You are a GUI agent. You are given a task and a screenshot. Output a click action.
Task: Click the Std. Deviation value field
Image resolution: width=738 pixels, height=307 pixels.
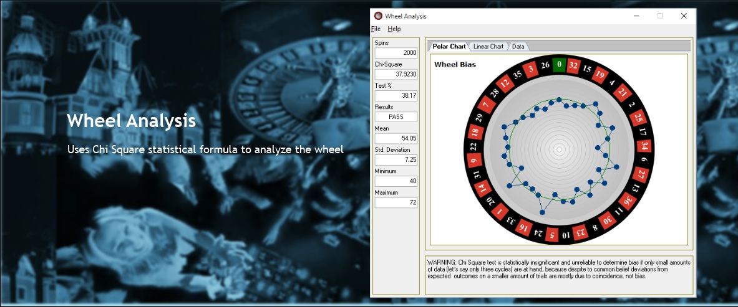point(396,160)
